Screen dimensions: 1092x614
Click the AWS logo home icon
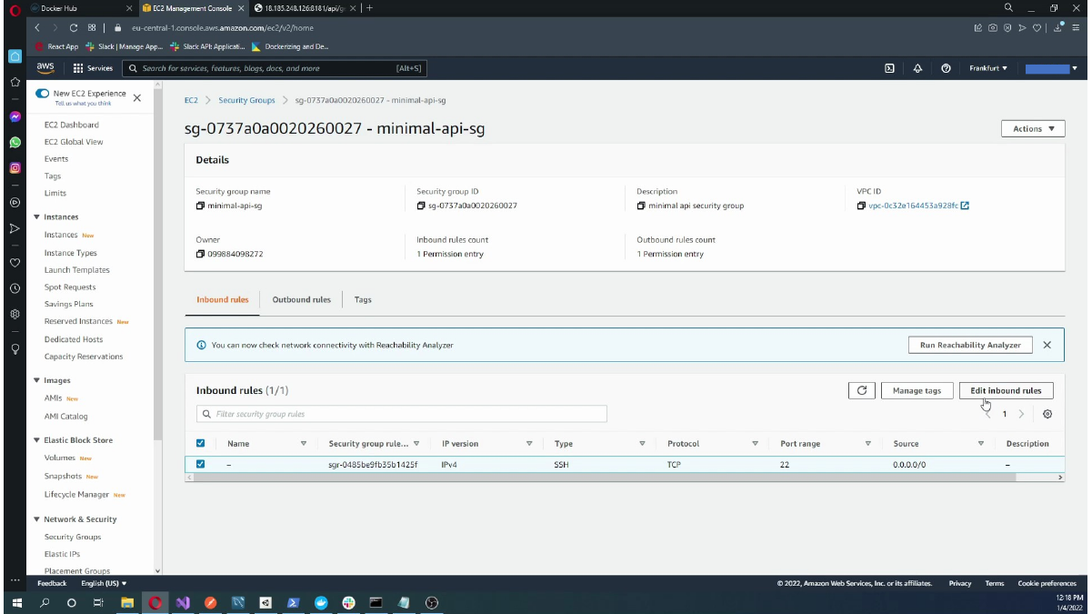tap(45, 67)
